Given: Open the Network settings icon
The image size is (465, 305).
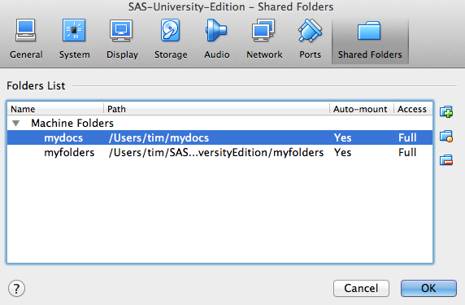Looking at the screenshot, I should [264, 39].
